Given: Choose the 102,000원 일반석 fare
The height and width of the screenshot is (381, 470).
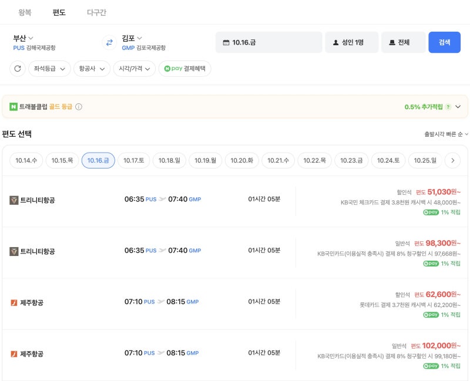Looking at the screenshot, I should [x=426, y=346].
